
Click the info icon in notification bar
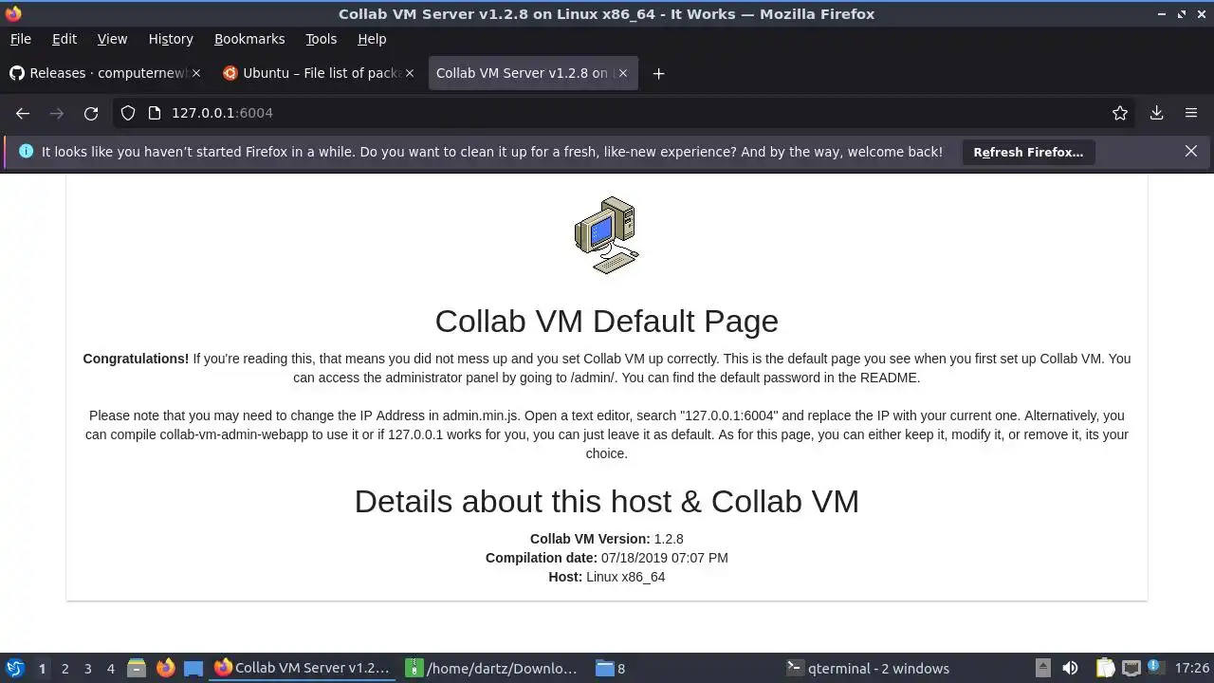[x=26, y=152]
